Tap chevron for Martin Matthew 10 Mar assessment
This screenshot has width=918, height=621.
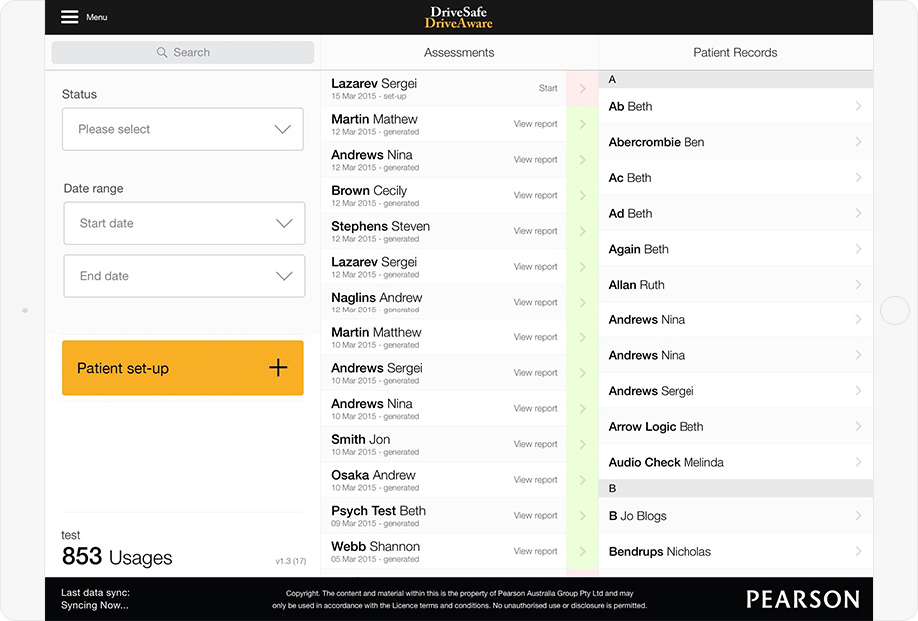point(582,338)
